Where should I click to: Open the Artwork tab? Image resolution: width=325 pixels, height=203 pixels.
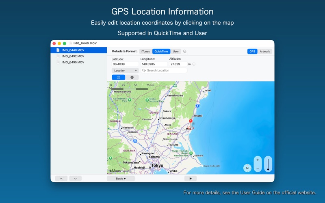pos(265,52)
